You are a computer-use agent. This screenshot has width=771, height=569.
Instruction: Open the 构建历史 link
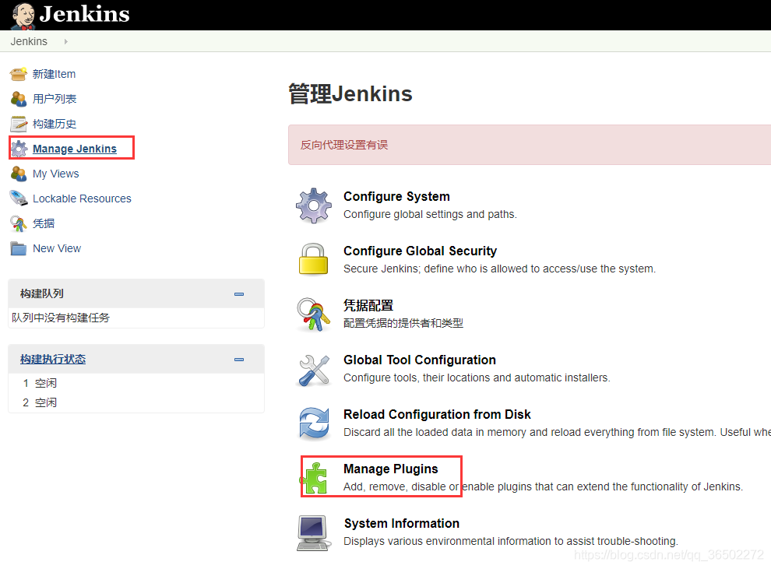coord(55,124)
